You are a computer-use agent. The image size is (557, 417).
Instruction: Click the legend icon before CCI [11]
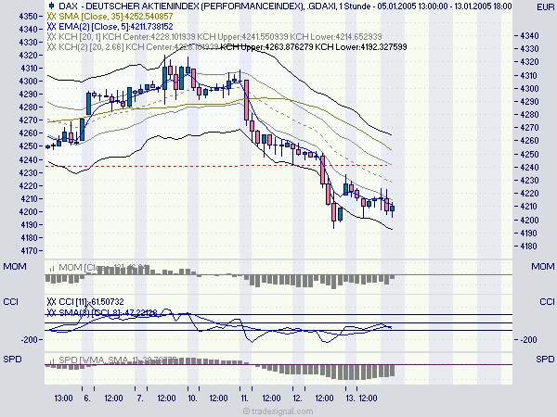tap(51, 302)
